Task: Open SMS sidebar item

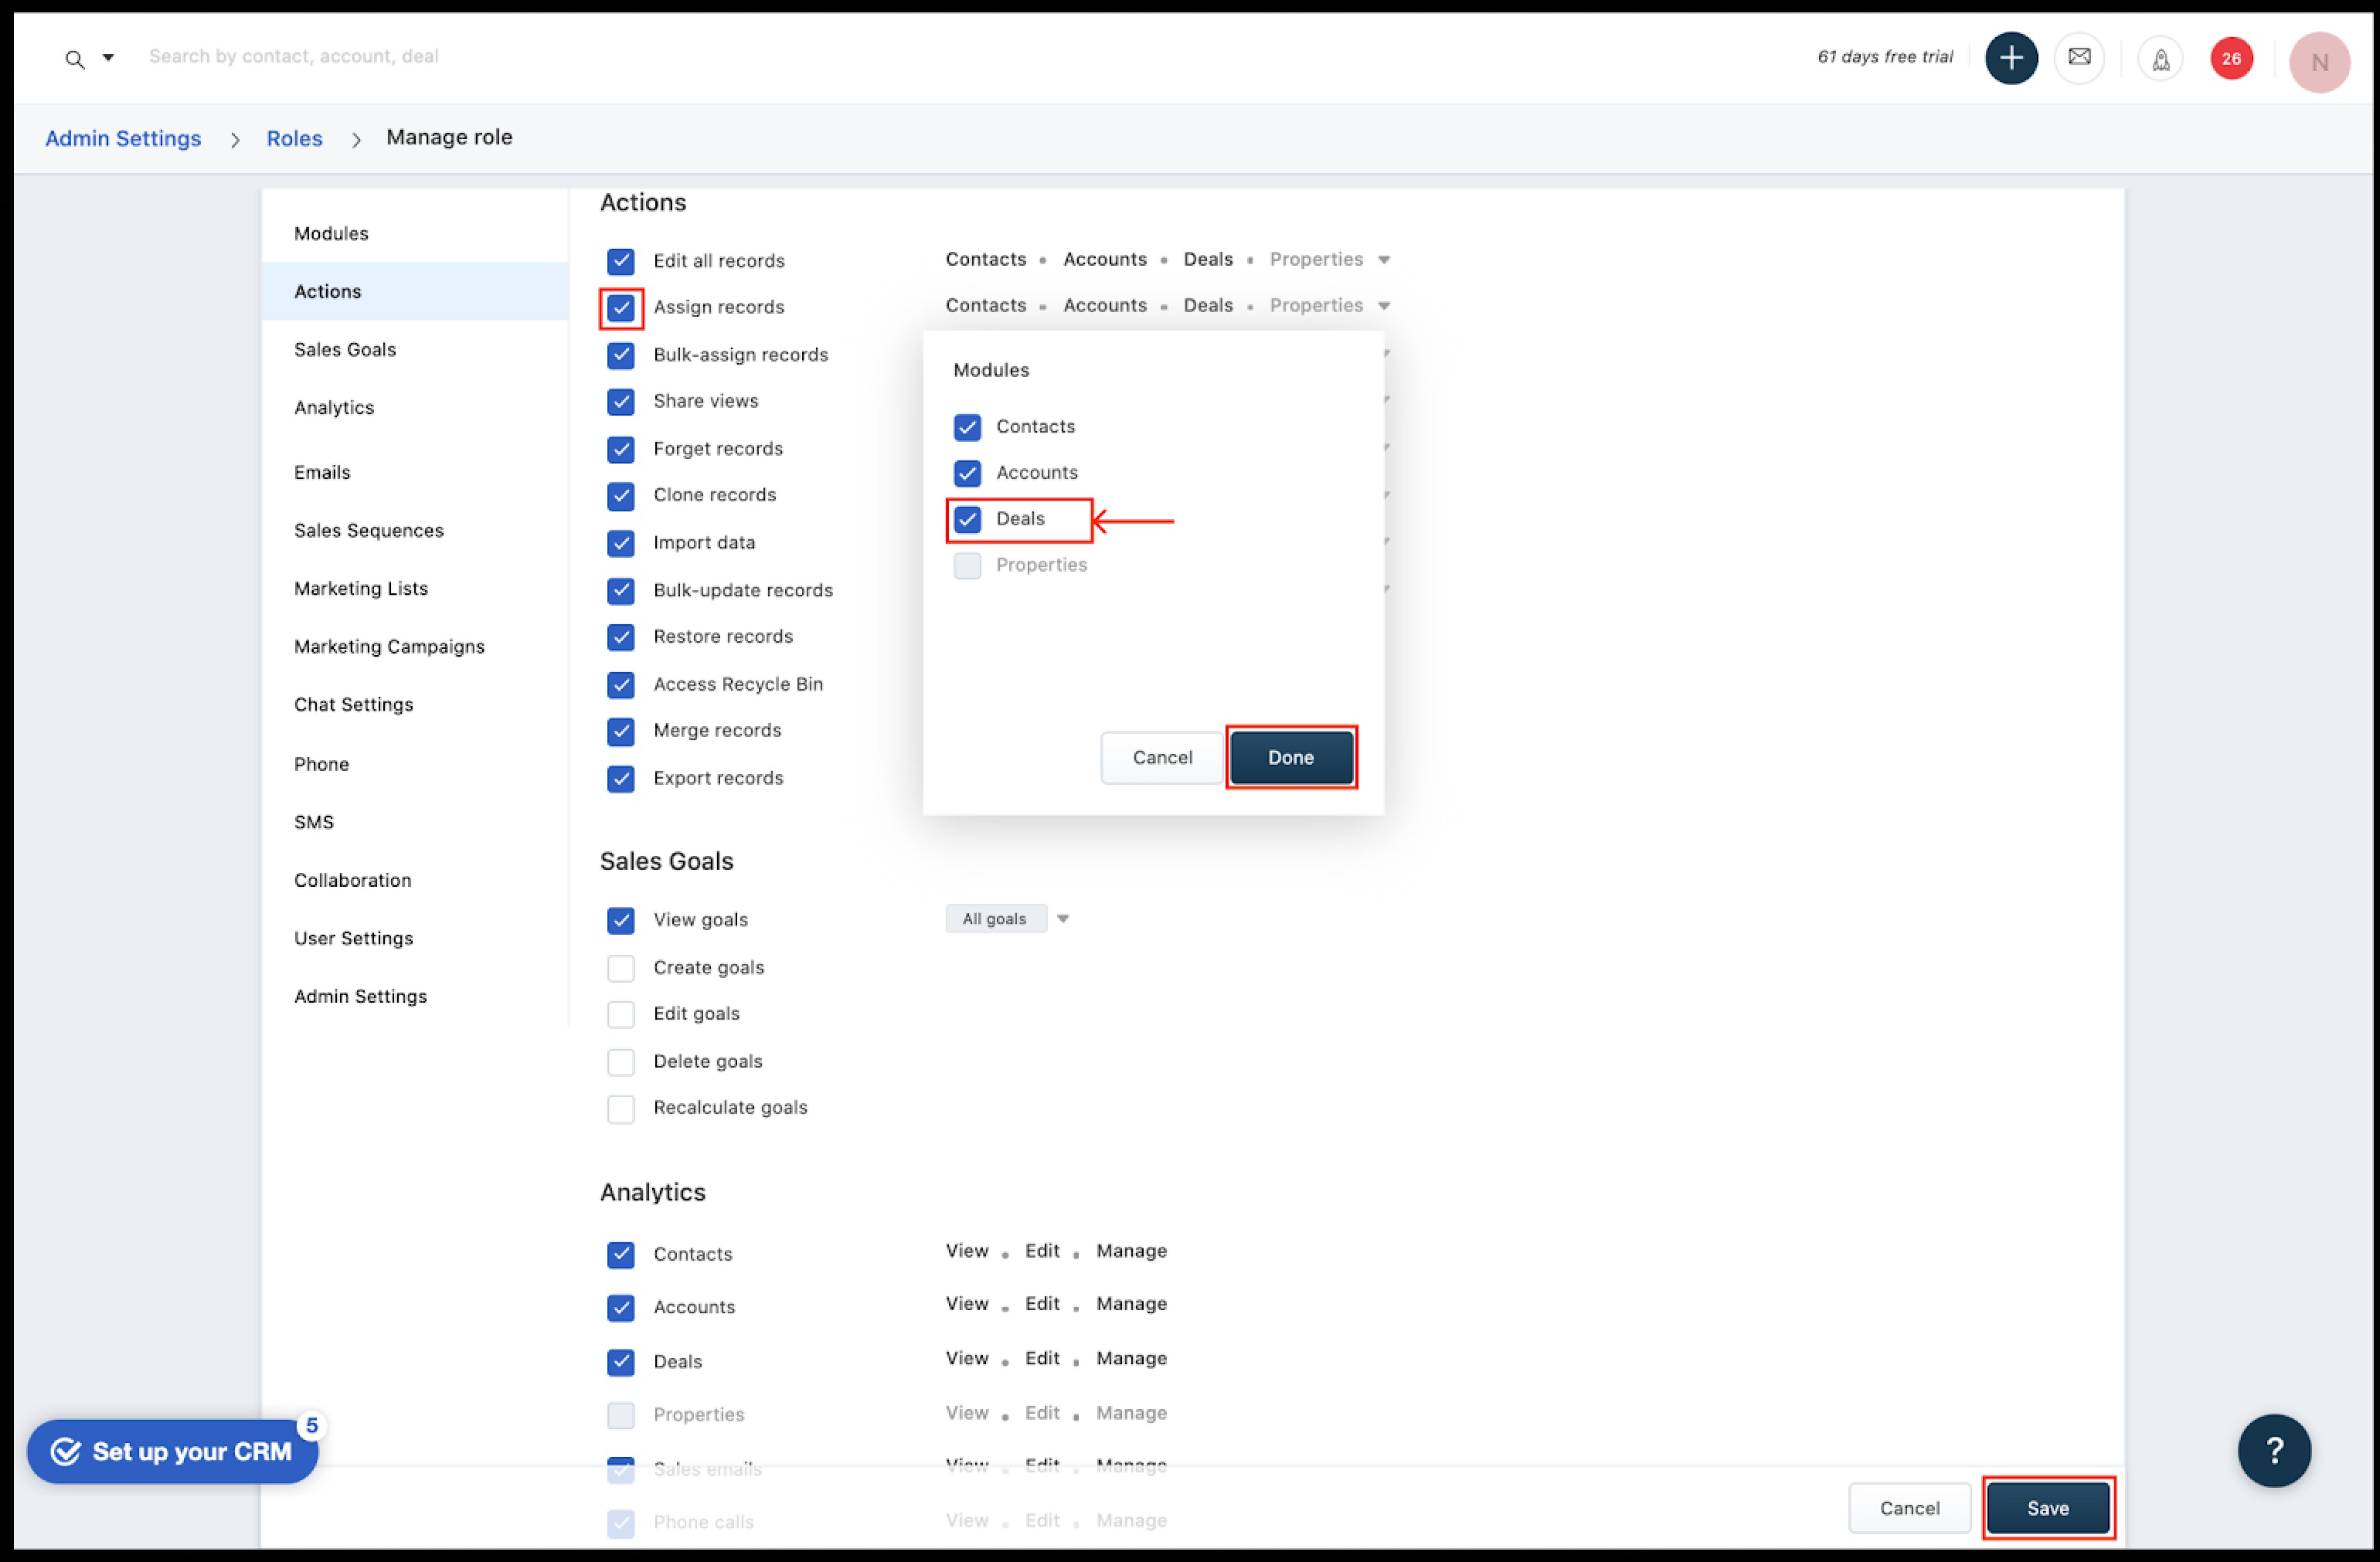Action: 415,822
